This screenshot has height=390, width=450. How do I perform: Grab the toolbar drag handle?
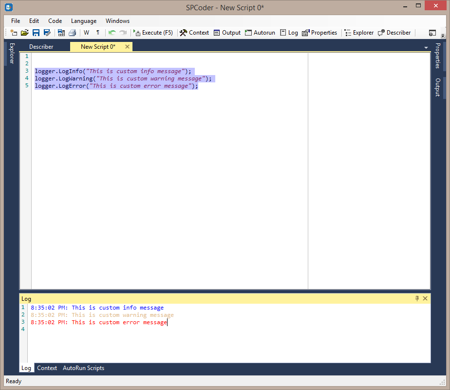pyautogui.click(x=6, y=33)
